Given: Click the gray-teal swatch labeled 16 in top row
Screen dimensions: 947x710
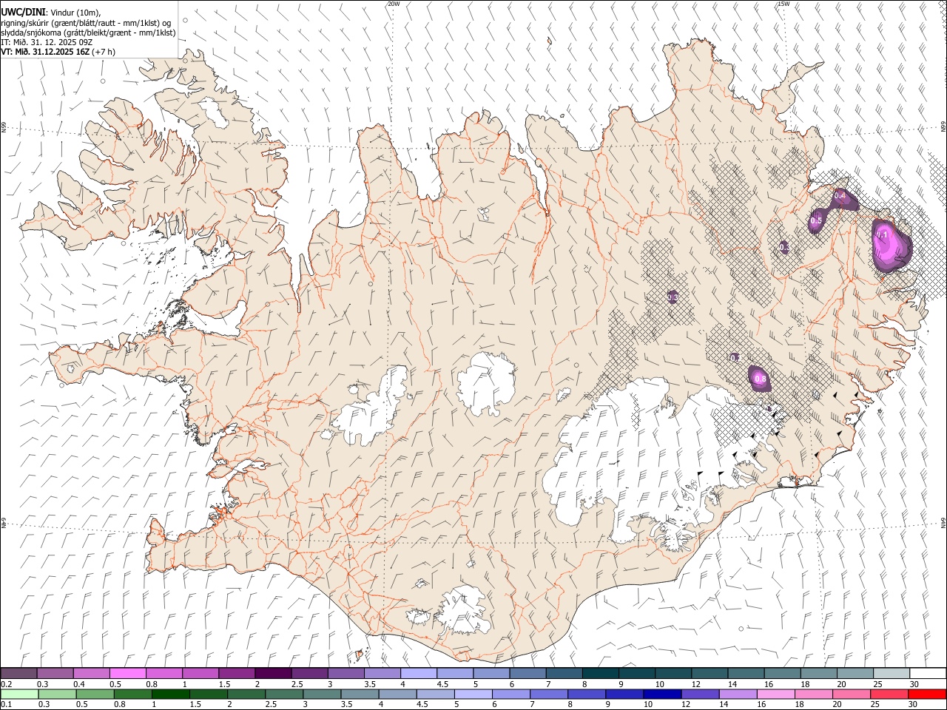Looking at the screenshot, I should [782, 674].
